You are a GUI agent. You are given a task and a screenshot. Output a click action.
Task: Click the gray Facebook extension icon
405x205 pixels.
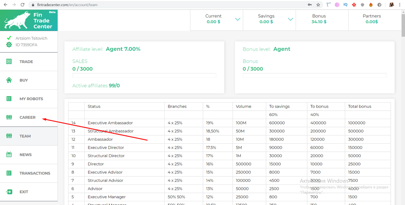click(379, 5)
